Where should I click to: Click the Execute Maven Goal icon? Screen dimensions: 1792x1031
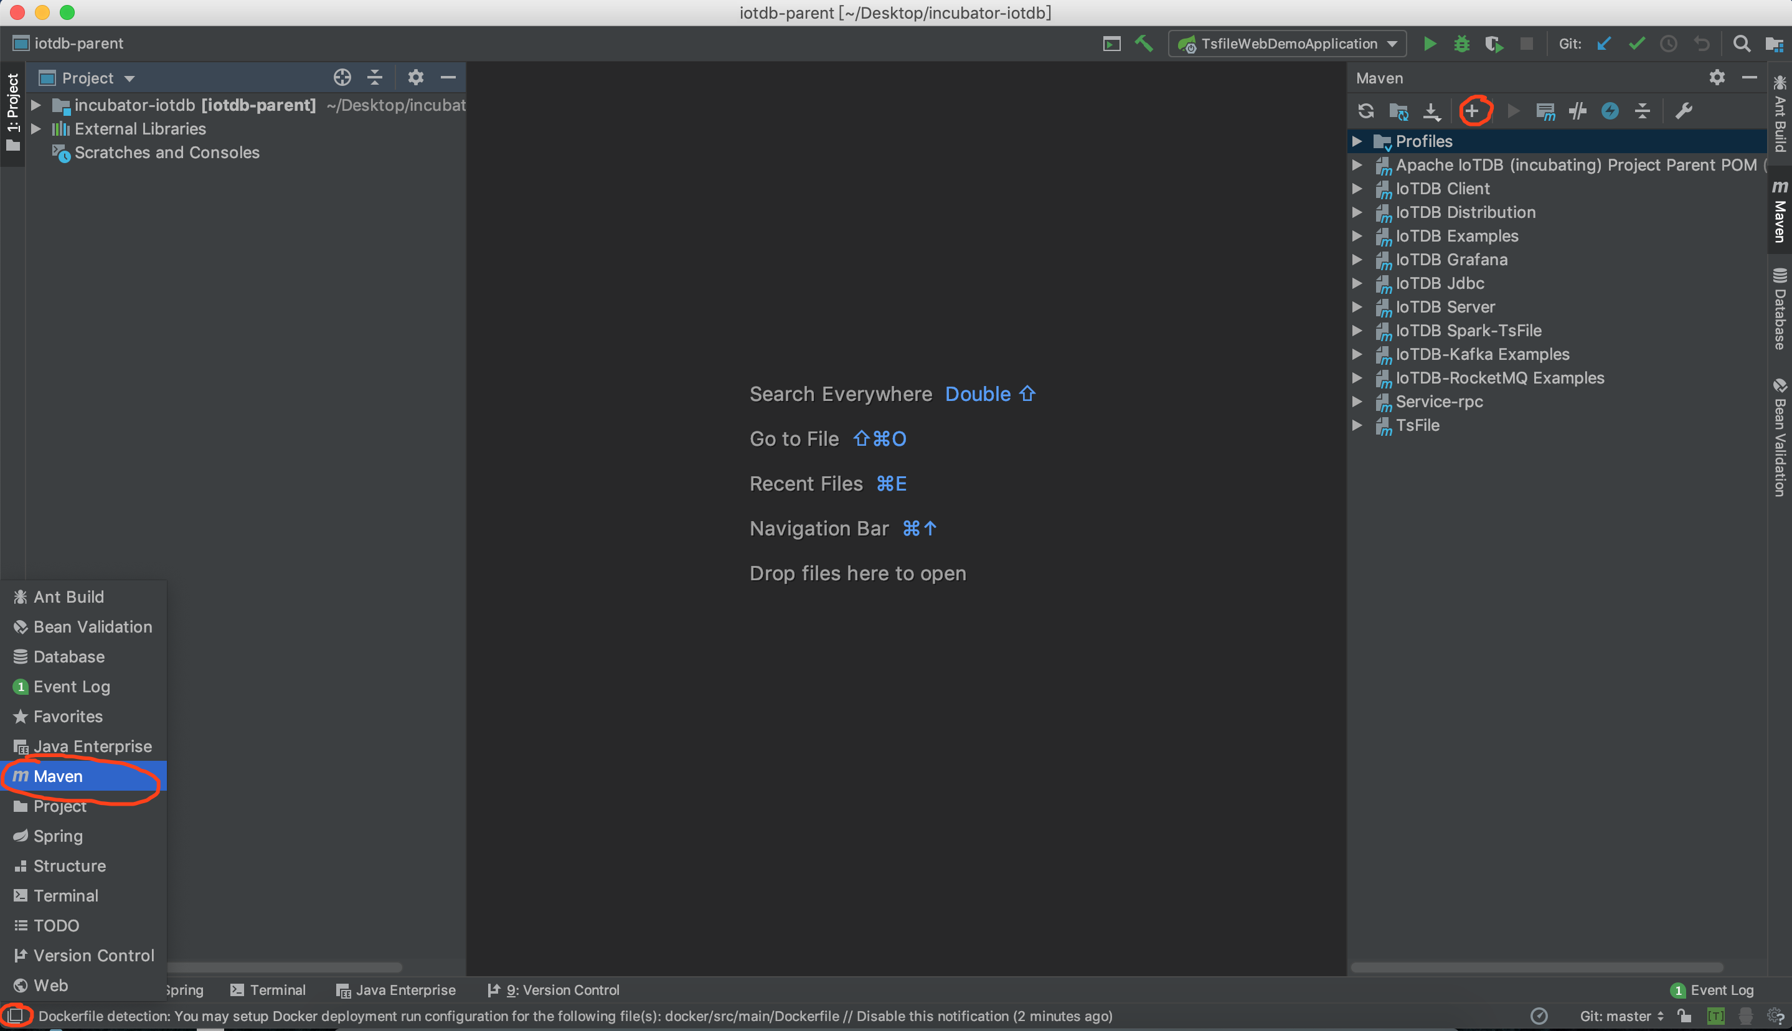pos(1545,111)
